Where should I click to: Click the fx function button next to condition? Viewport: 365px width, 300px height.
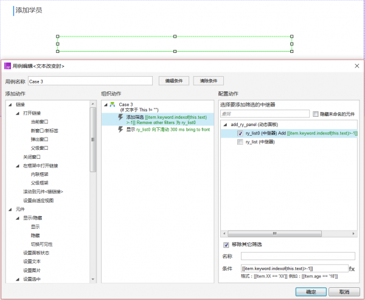[352, 269]
